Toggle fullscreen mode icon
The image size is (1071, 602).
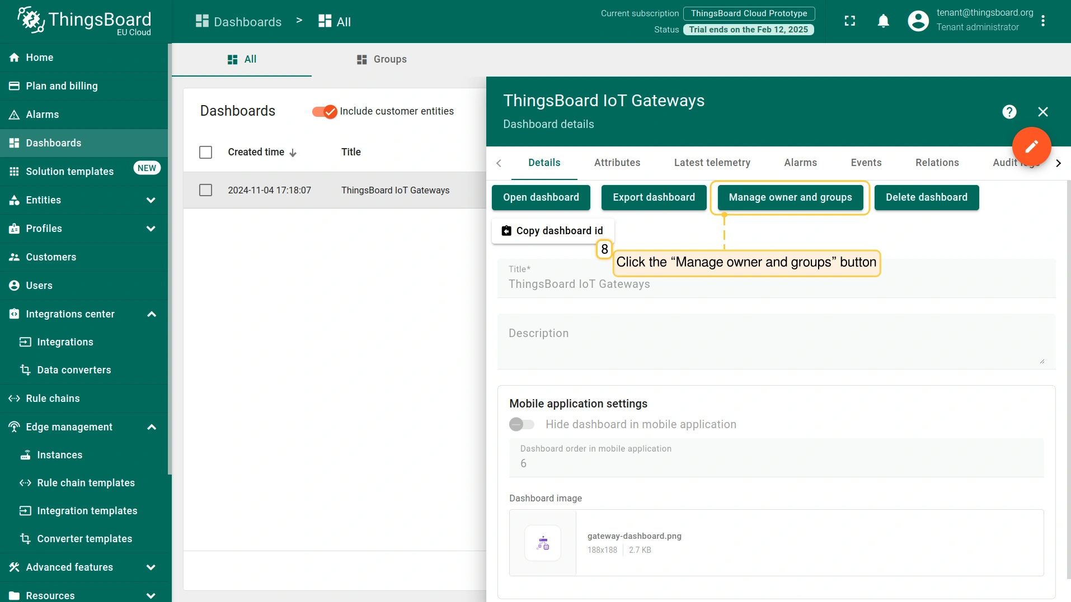(849, 21)
